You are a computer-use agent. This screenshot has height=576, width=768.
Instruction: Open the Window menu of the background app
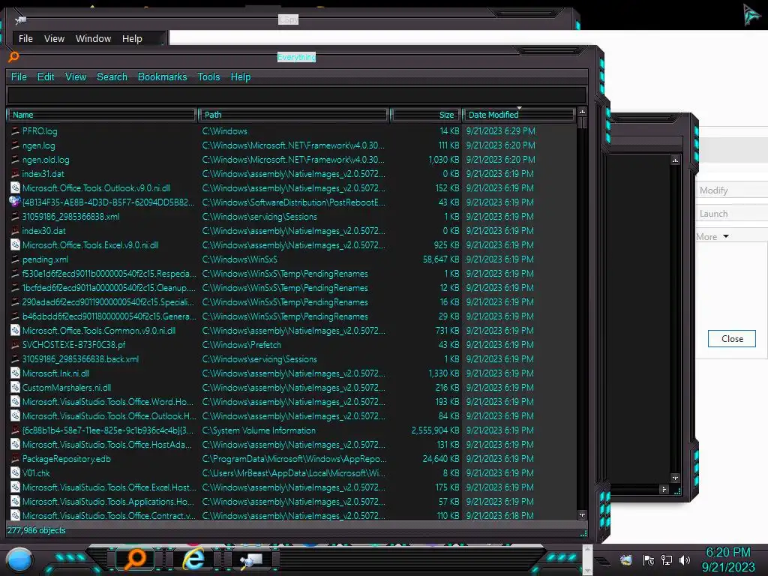tap(93, 39)
